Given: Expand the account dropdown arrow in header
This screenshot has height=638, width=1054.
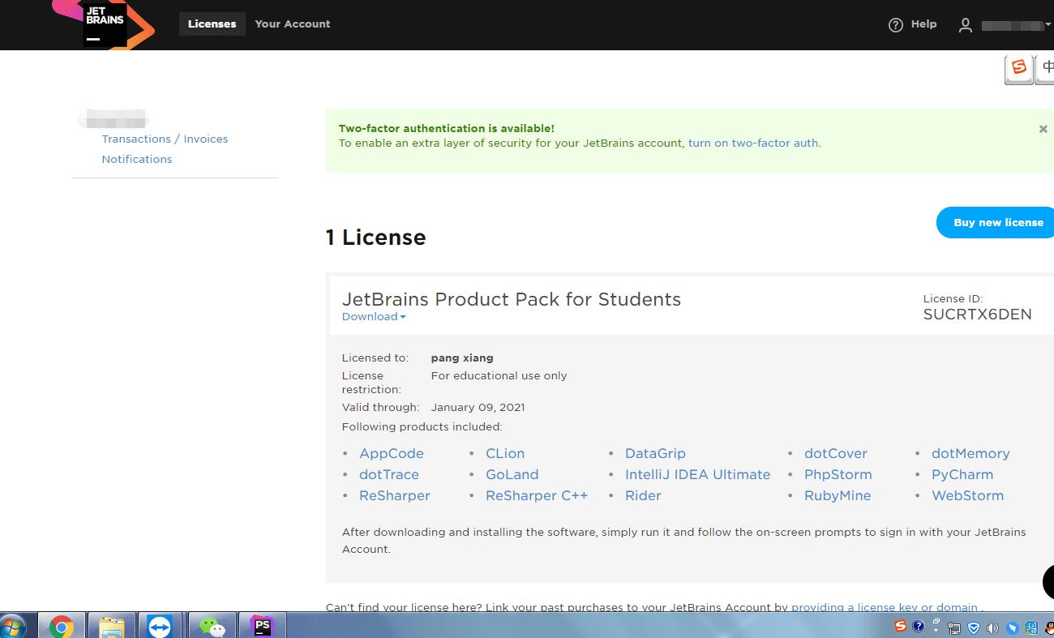Looking at the screenshot, I should [x=1048, y=25].
